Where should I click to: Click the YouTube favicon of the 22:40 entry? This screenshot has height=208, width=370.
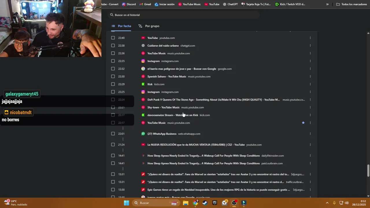pyautogui.click(x=143, y=38)
